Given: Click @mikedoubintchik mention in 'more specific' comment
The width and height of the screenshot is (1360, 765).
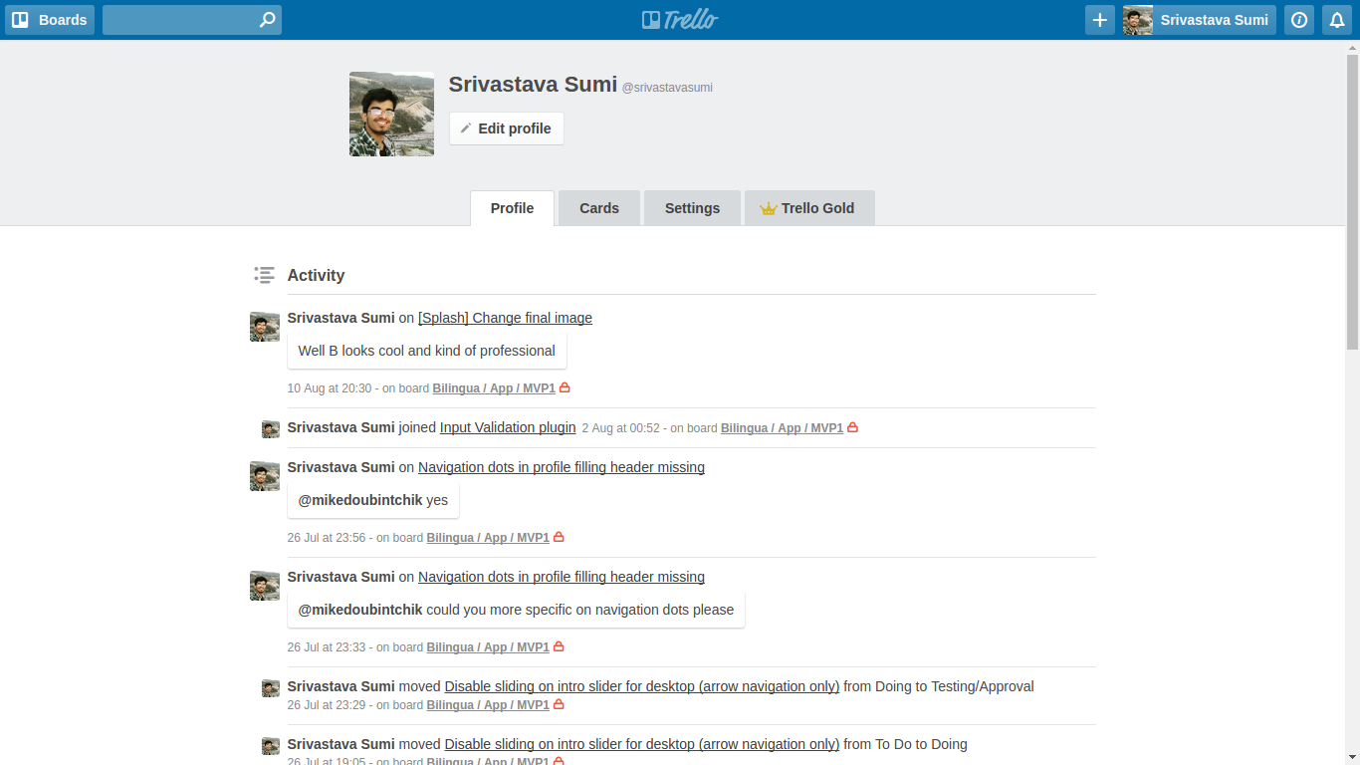Looking at the screenshot, I should click(x=360, y=610).
